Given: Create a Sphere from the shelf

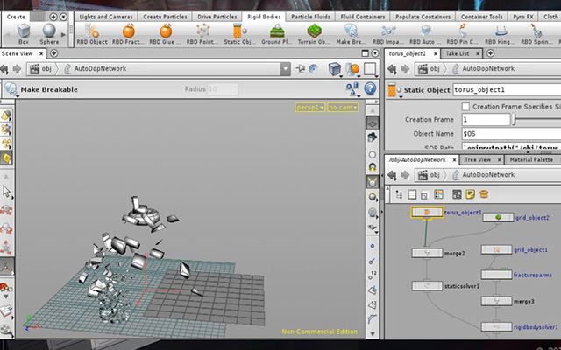Looking at the screenshot, I should tap(49, 34).
